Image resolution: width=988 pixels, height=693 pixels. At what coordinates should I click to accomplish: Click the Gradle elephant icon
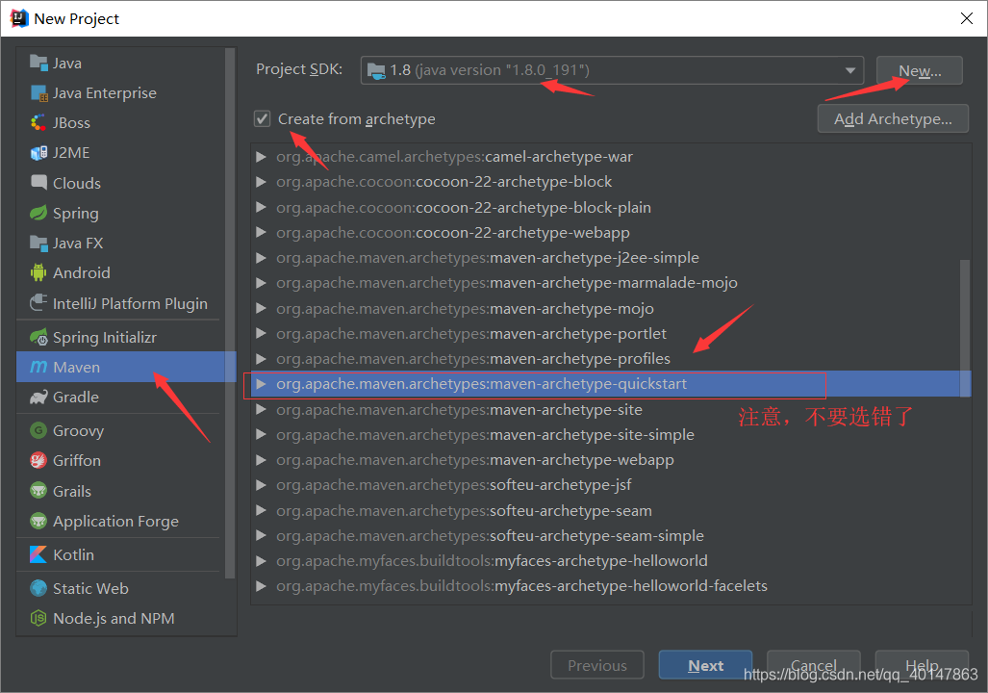pyautogui.click(x=38, y=398)
